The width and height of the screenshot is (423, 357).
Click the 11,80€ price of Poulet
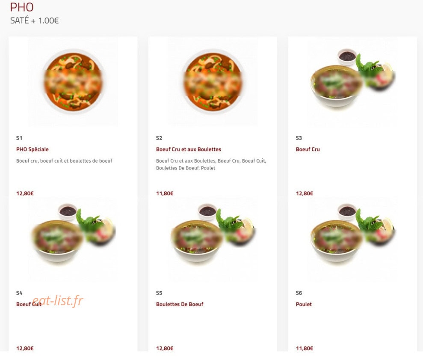tap(304, 348)
